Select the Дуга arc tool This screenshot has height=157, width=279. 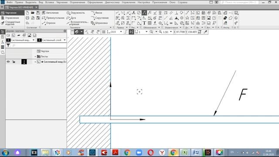71,18
